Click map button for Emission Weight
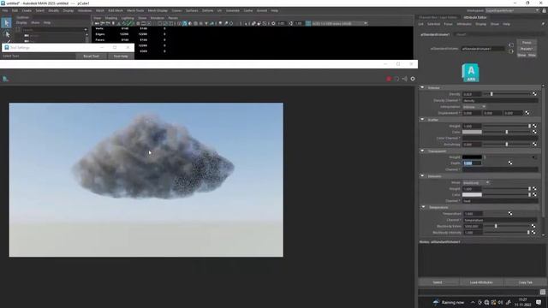The height and width of the screenshot is (308, 548). pyautogui.click(x=534, y=188)
